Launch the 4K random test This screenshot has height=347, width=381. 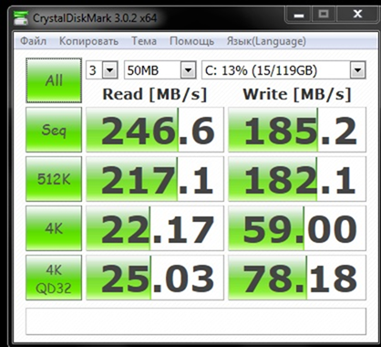[54, 228]
